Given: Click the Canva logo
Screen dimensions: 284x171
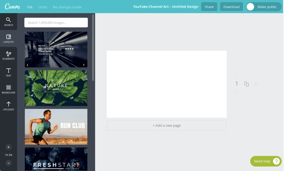Looking at the screenshot, I should coord(12,7).
